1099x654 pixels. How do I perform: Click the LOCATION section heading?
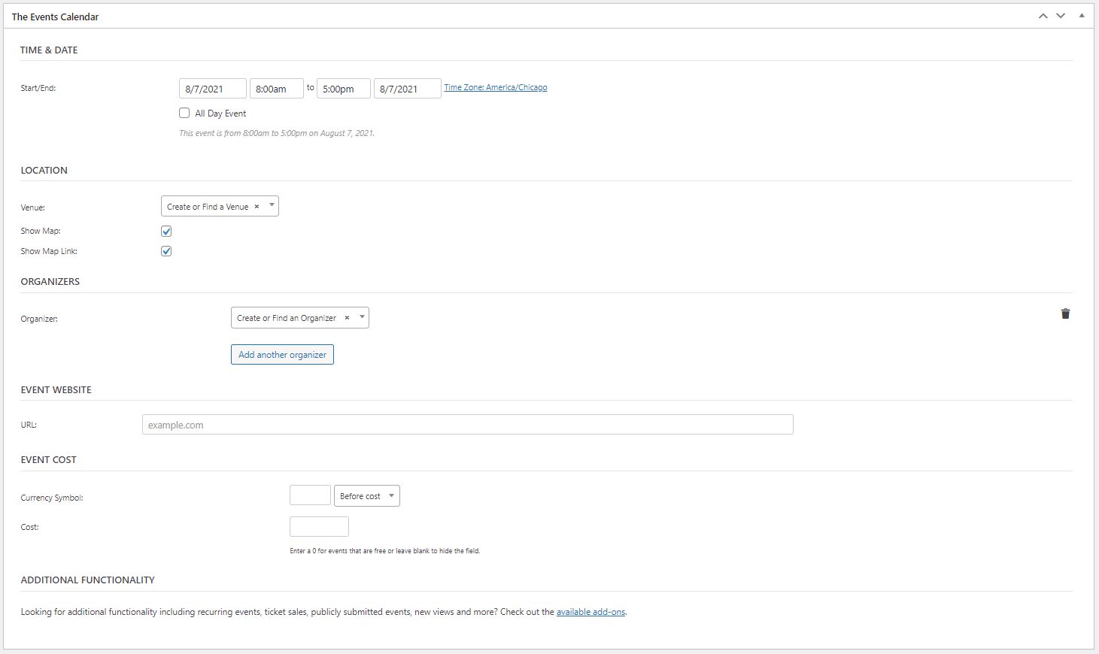pyautogui.click(x=44, y=170)
